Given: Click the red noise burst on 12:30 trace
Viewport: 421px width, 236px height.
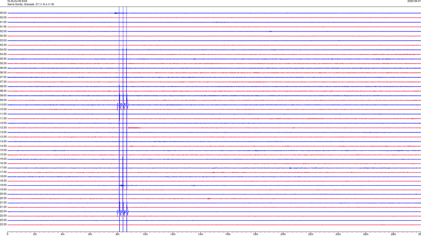Looking at the screenshot, I should 134,128.
